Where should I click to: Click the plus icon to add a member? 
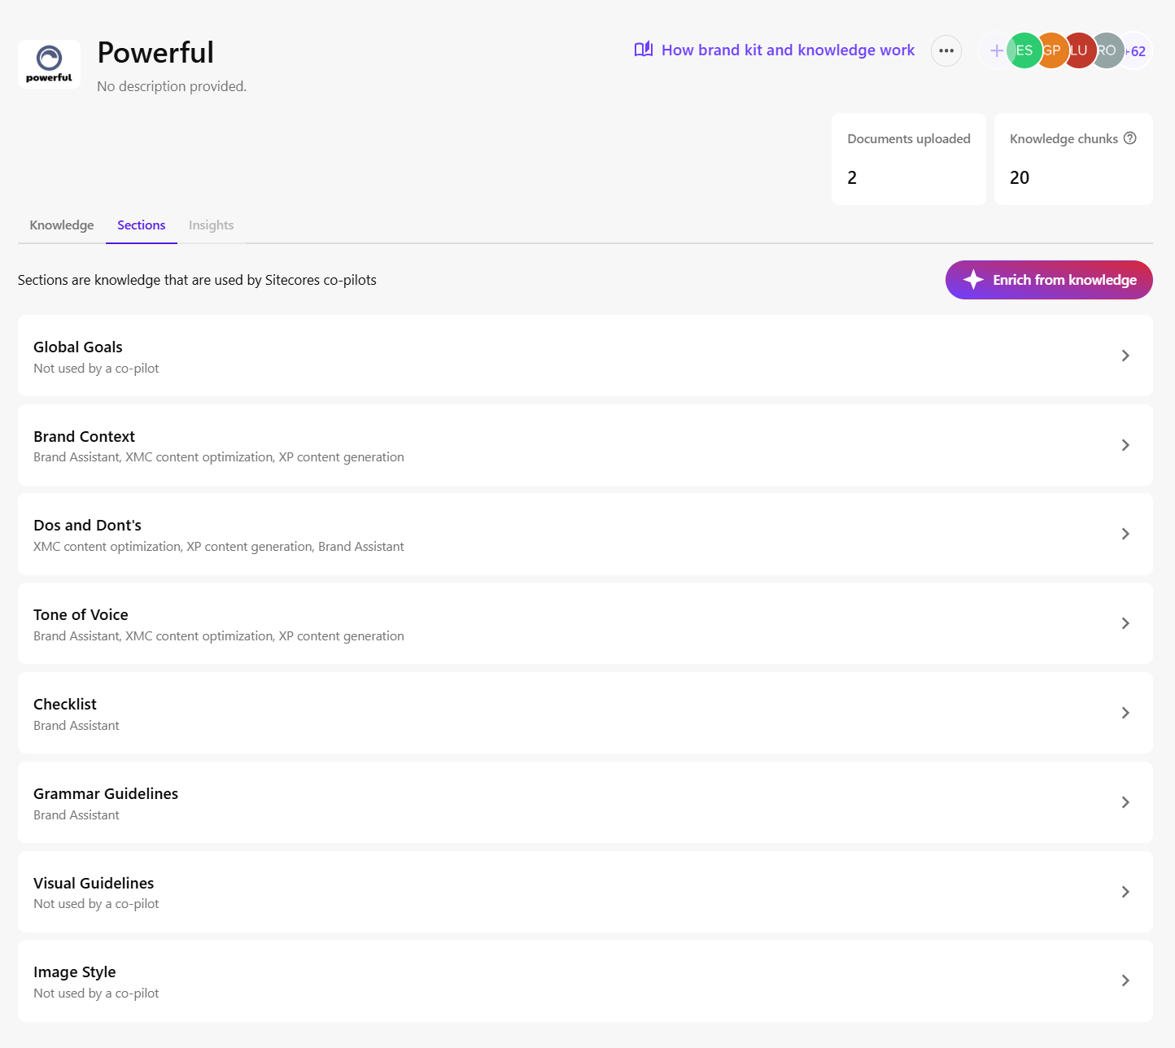point(996,50)
